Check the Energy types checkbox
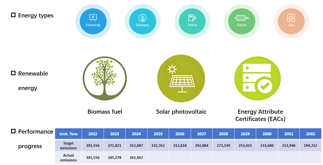The width and height of the screenshot is (323, 165). [13, 15]
